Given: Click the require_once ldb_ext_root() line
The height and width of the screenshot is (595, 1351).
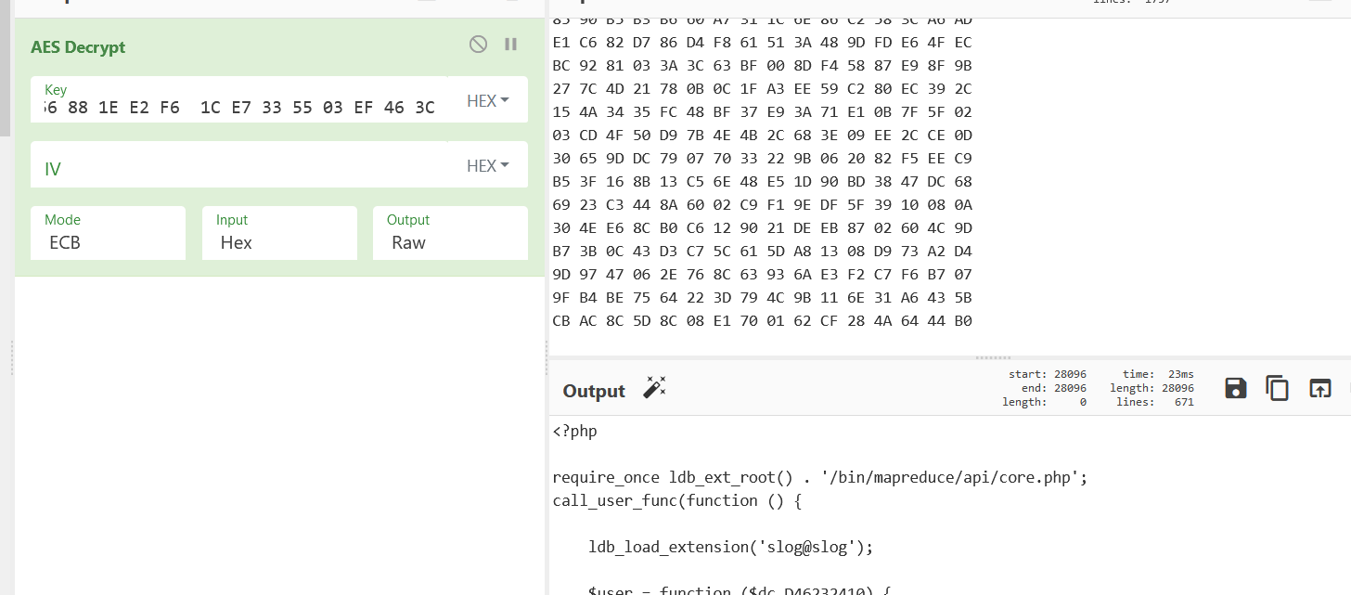Looking at the screenshot, I should [819, 477].
